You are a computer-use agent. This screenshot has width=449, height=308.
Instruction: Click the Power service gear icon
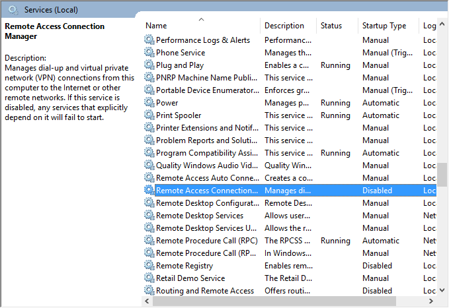tap(149, 102)
